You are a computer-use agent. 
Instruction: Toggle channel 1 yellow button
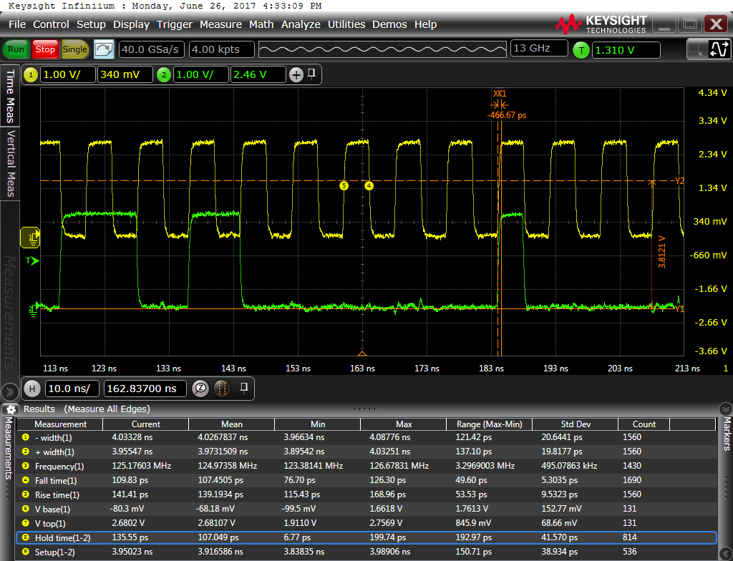click(30, 75)
